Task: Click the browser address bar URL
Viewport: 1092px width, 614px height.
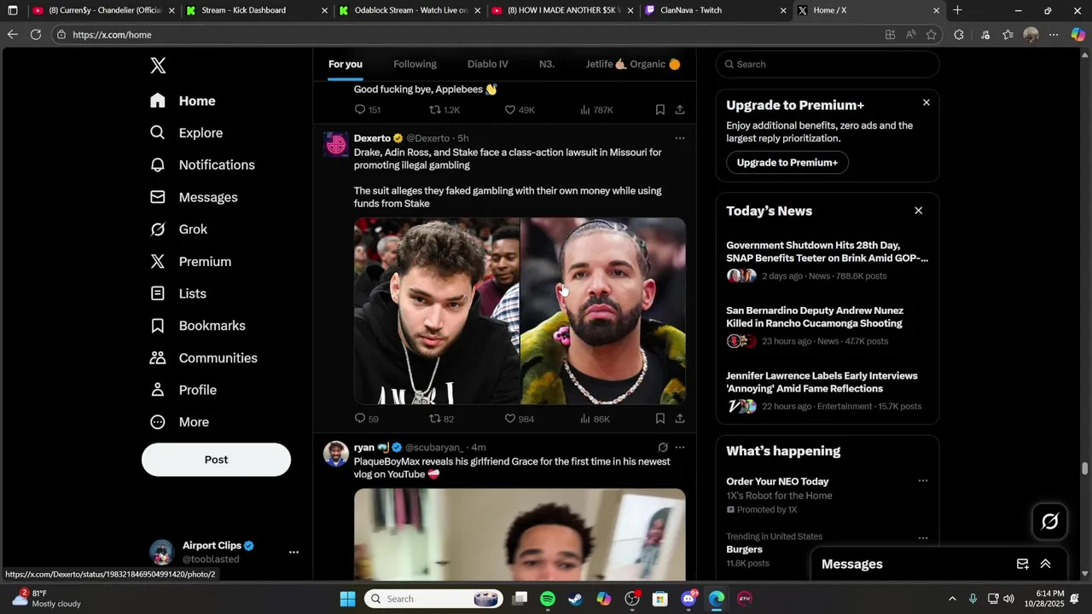Action: tap(112, 35)
